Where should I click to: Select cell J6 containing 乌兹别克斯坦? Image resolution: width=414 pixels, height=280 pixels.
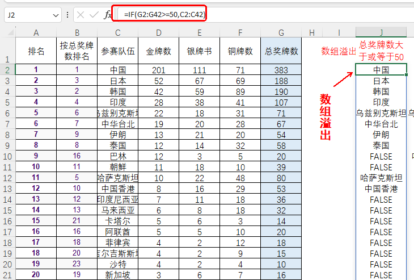tap(381, 113)
